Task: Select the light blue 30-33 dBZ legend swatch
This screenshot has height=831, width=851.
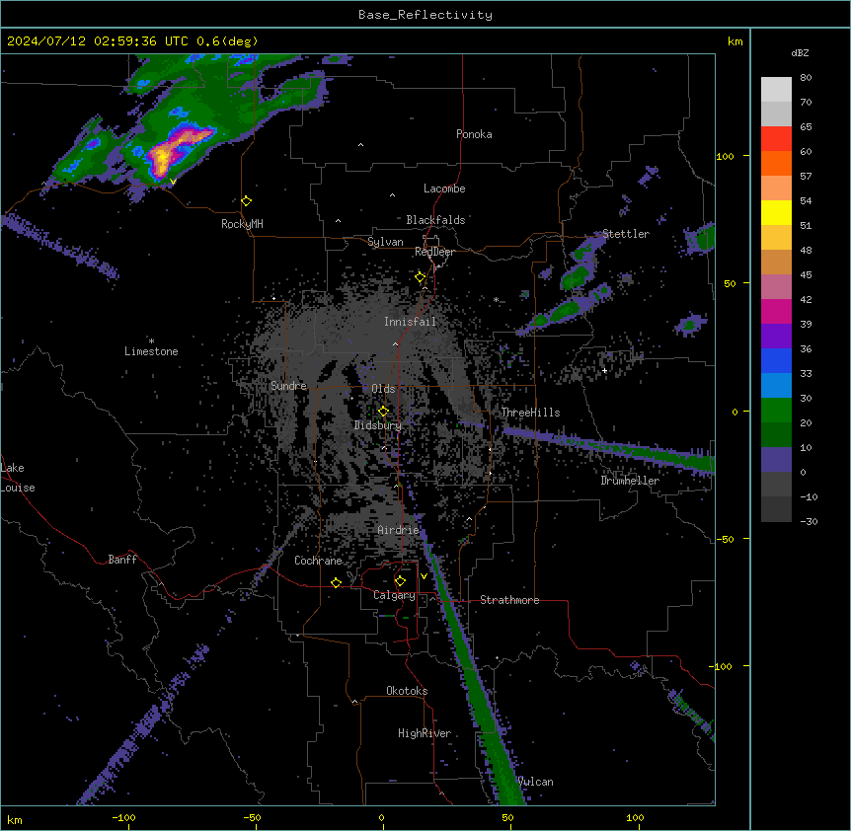Action: 776,385
